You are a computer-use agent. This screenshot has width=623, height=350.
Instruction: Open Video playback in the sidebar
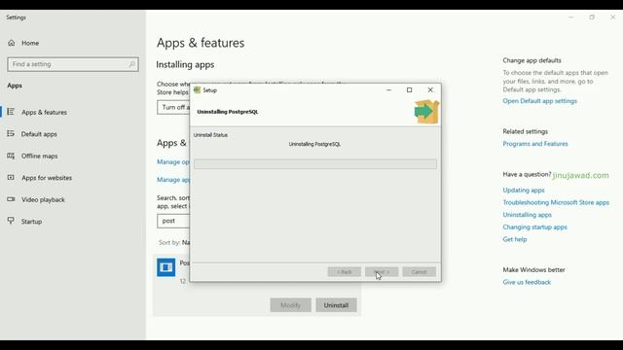point(43,199)
